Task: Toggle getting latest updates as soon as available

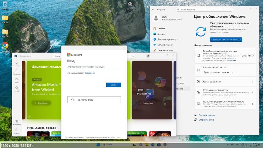Action: pyautogui.click(x=251, y=55)
